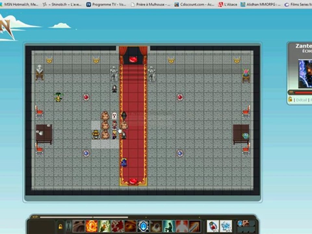Select the green-hatted character near left wall

[58, 97]
